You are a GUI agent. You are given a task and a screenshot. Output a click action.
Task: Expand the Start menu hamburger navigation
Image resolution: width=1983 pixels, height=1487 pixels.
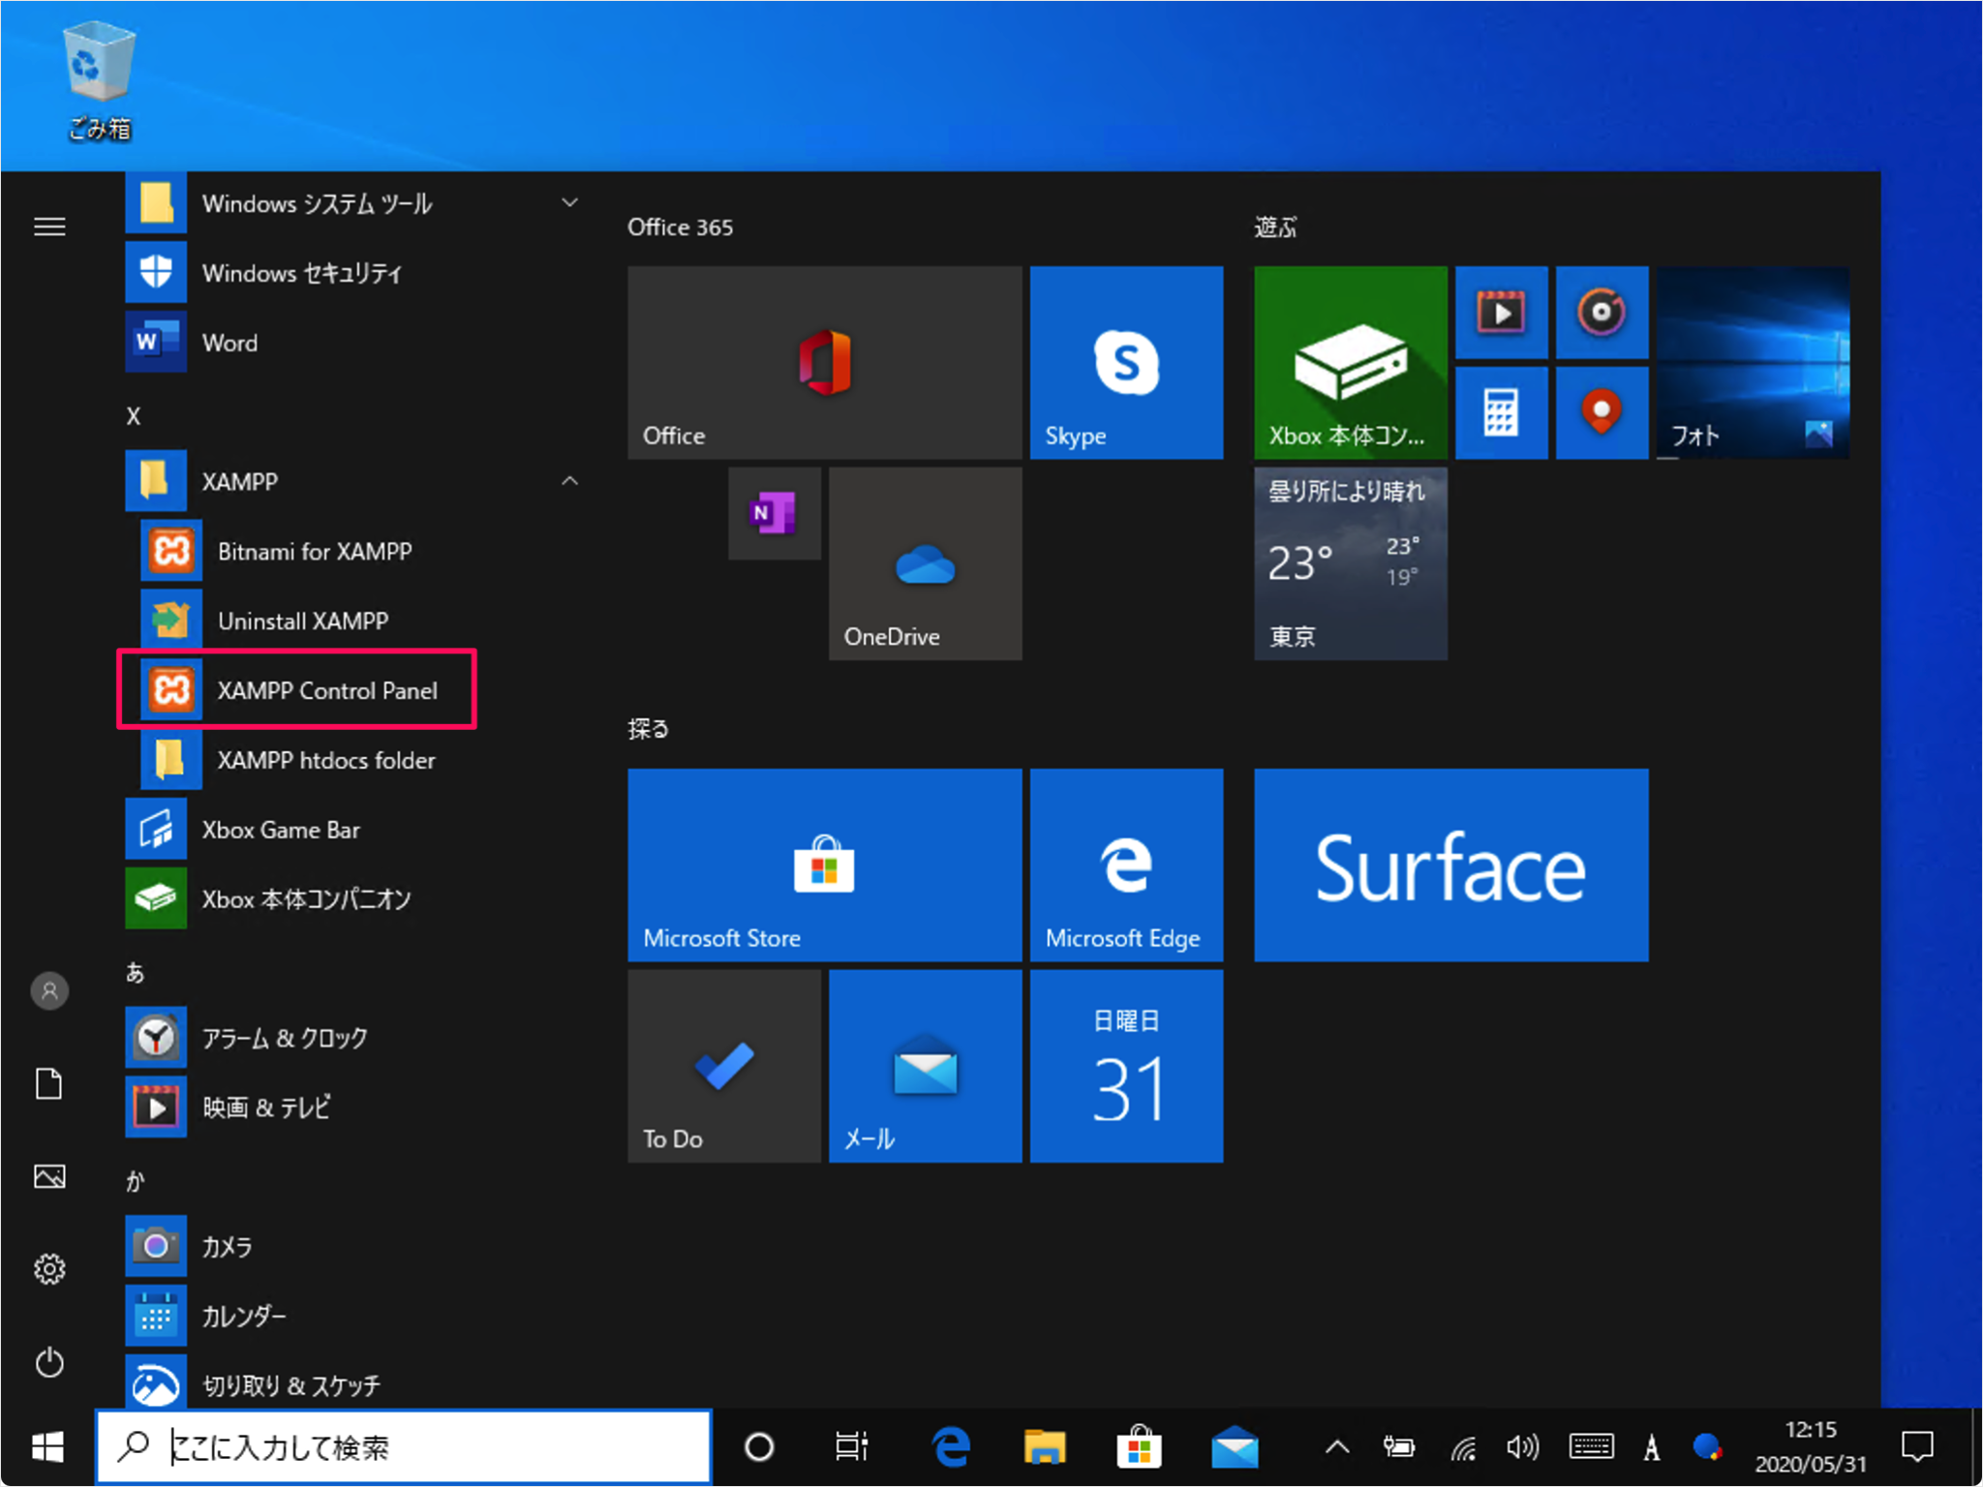(x=49, y=227)
